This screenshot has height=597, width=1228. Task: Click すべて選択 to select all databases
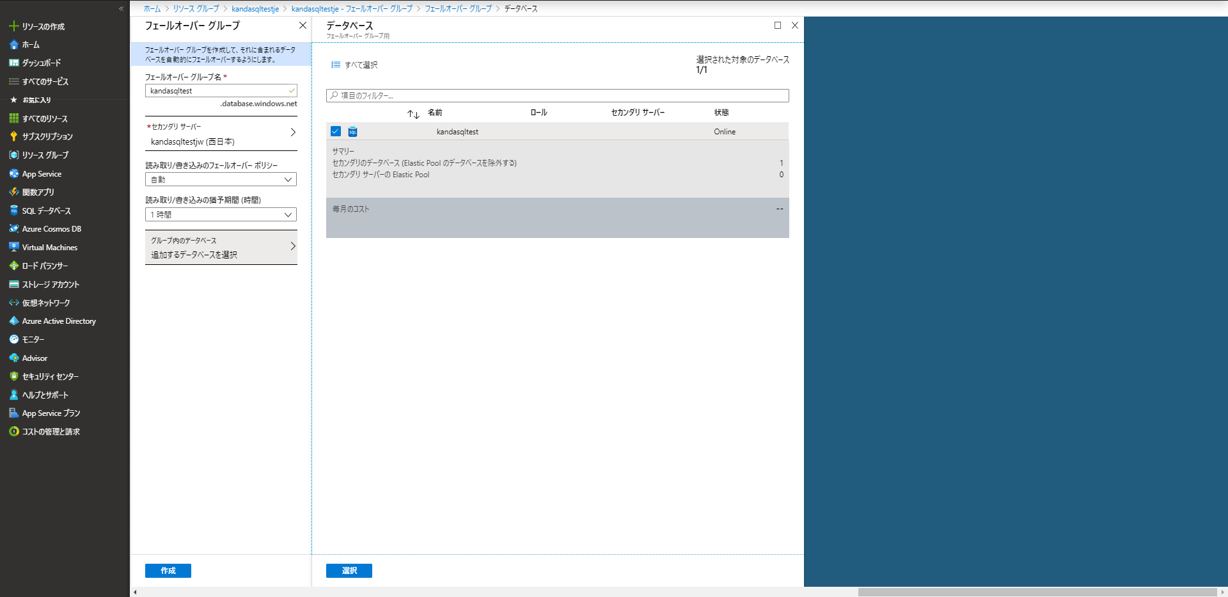355,65
